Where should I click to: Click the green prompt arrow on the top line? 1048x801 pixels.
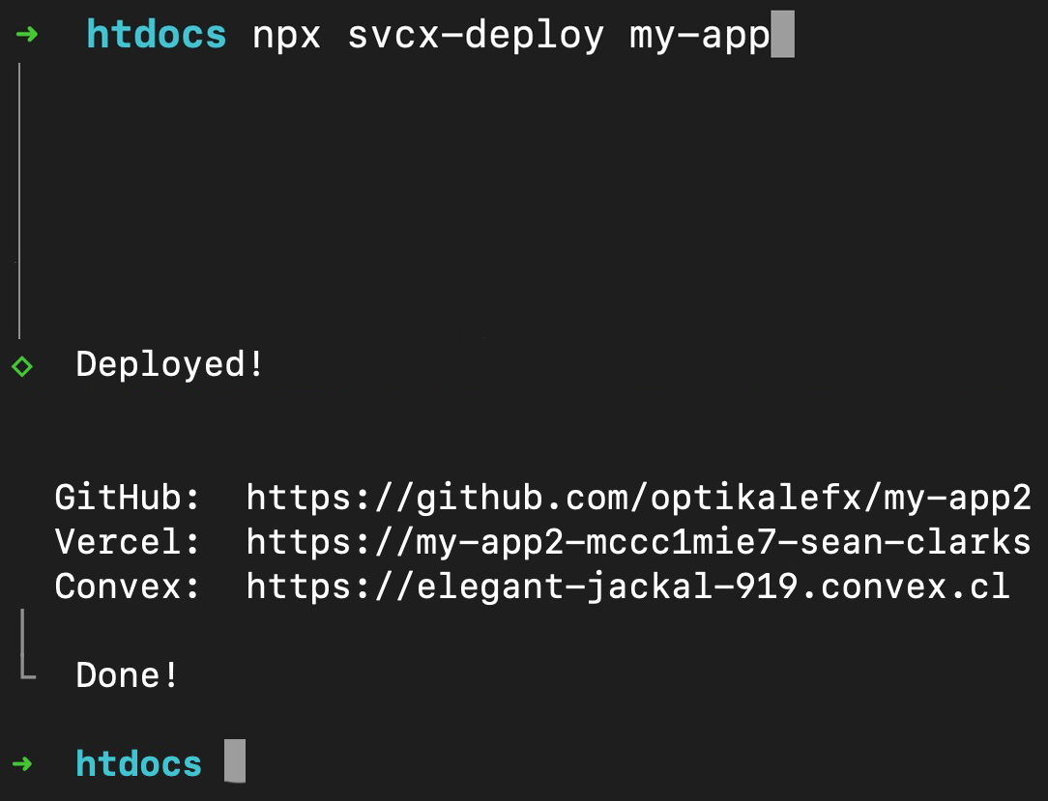(x=27, y=34)
